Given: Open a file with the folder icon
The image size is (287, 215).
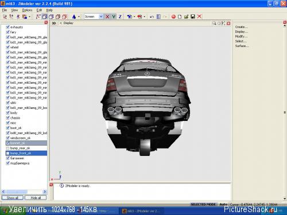Looking at the screenshot, I should point(186,17).
